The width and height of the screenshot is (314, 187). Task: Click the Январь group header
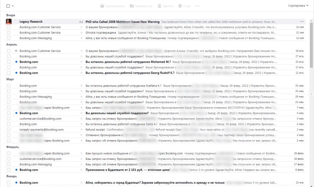[11, 176]
